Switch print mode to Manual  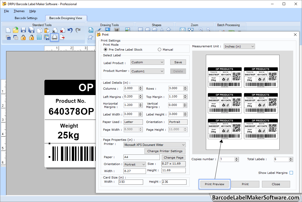click(x=159, y=49)
